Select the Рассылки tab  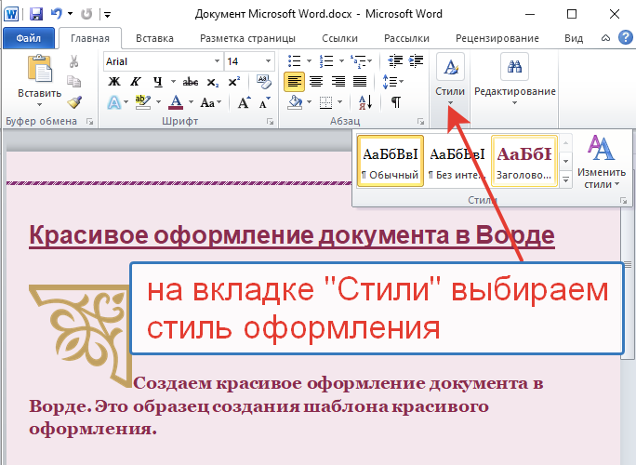click(406, 38)
